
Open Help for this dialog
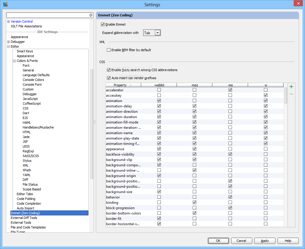(x=288, y=241)
